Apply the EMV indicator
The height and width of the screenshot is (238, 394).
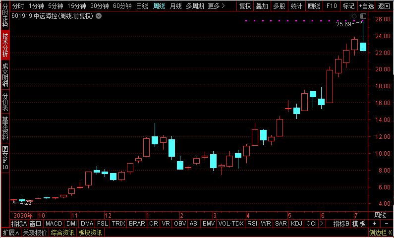(x=209, y=224)
